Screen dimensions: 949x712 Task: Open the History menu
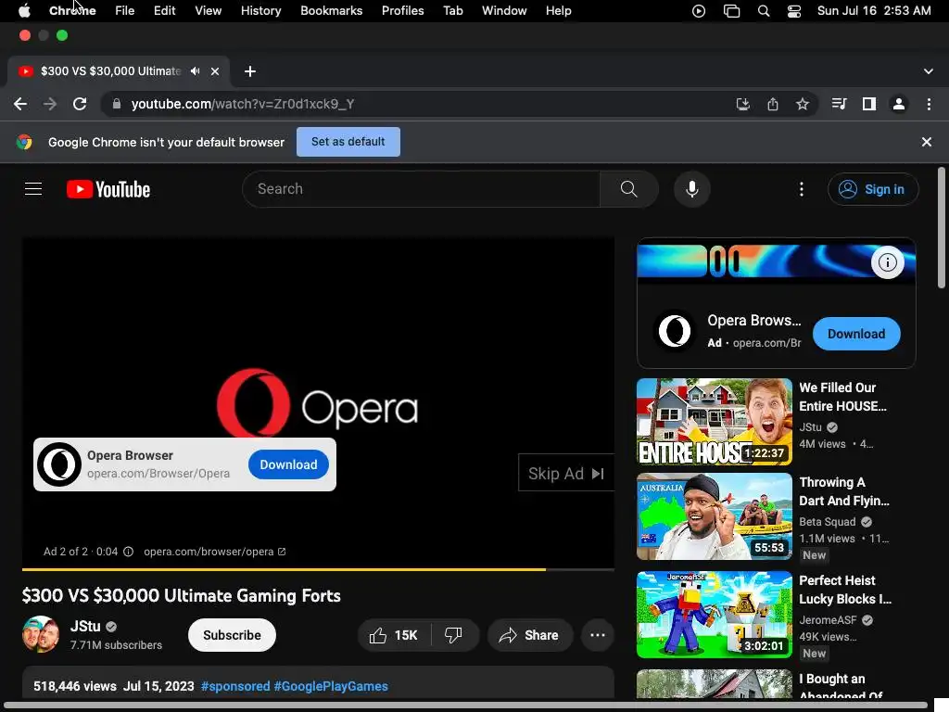coord(260,11)
